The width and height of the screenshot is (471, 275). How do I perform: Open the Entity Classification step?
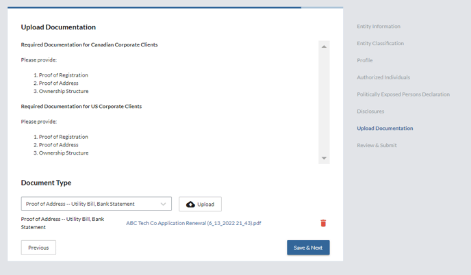pos(380,44)
